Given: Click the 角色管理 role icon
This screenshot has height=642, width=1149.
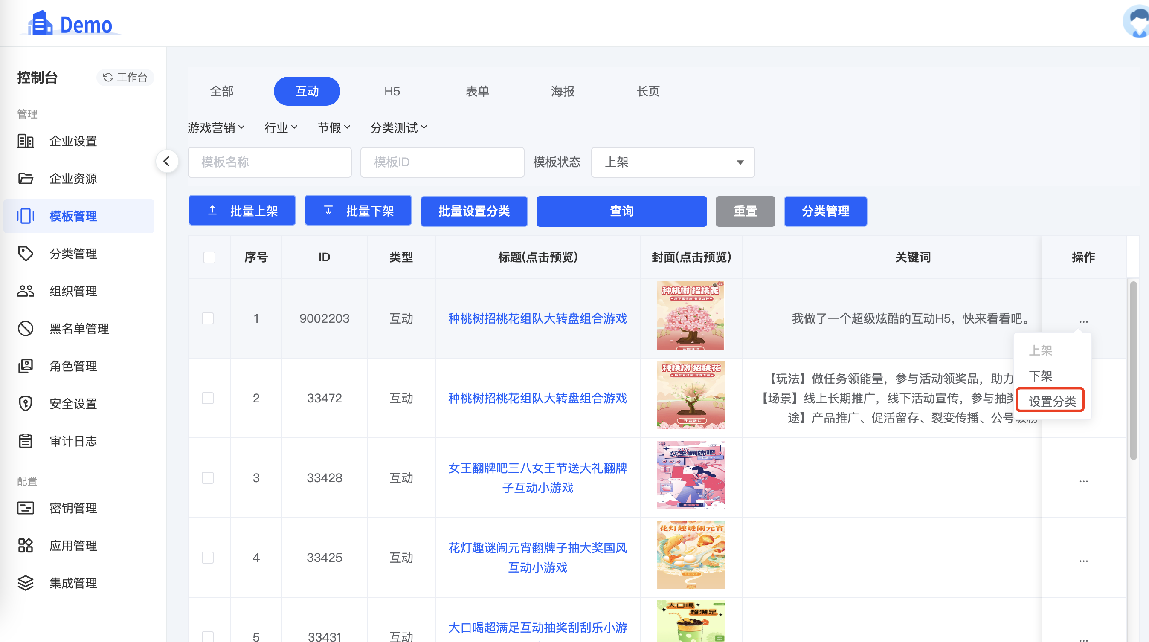Looking at the screenshot, I should (26, 366).
